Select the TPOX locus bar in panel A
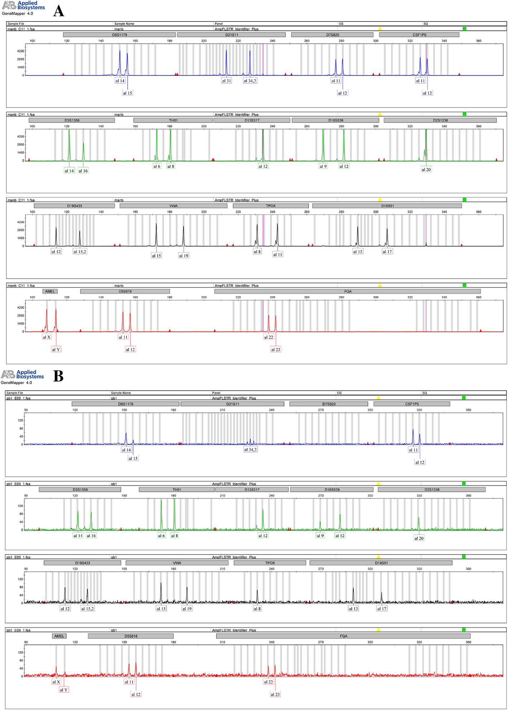 [x=271, y=206]
